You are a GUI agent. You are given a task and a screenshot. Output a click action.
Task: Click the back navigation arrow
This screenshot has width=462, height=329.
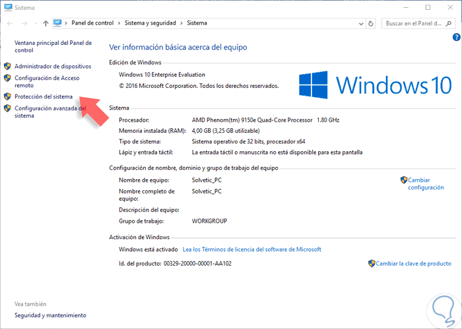(10, 23)
